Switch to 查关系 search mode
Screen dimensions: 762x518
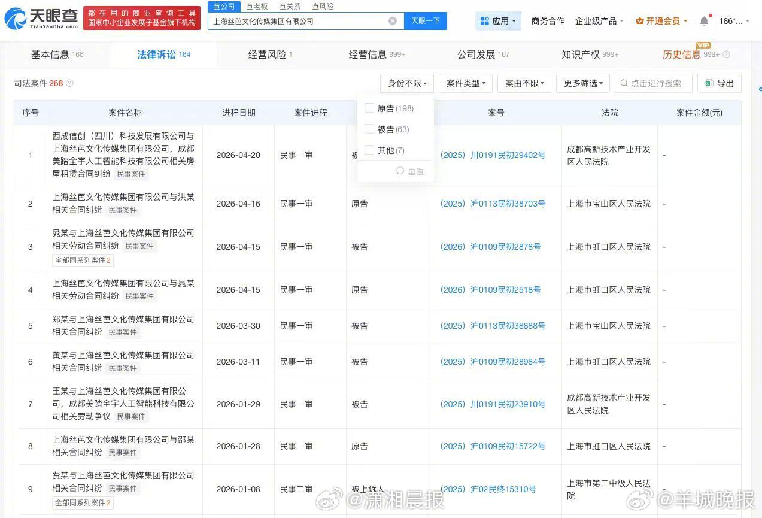(x=290, y=6)
